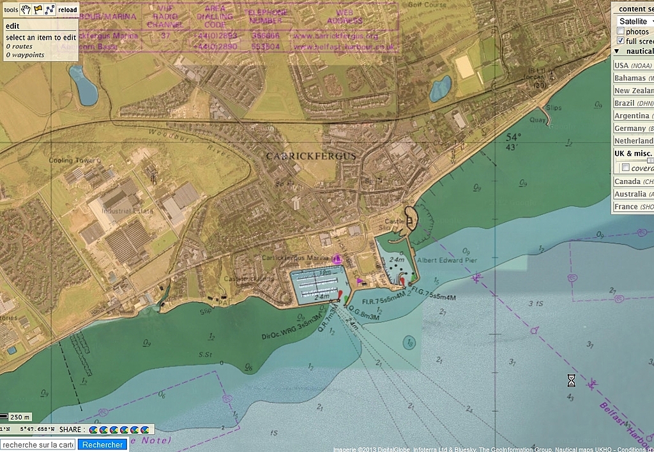Uncheck the full screen checkbox
Image resolution: width=654 pixels, height=452 pixels.
pyautogui.click(x=621, y=41)
